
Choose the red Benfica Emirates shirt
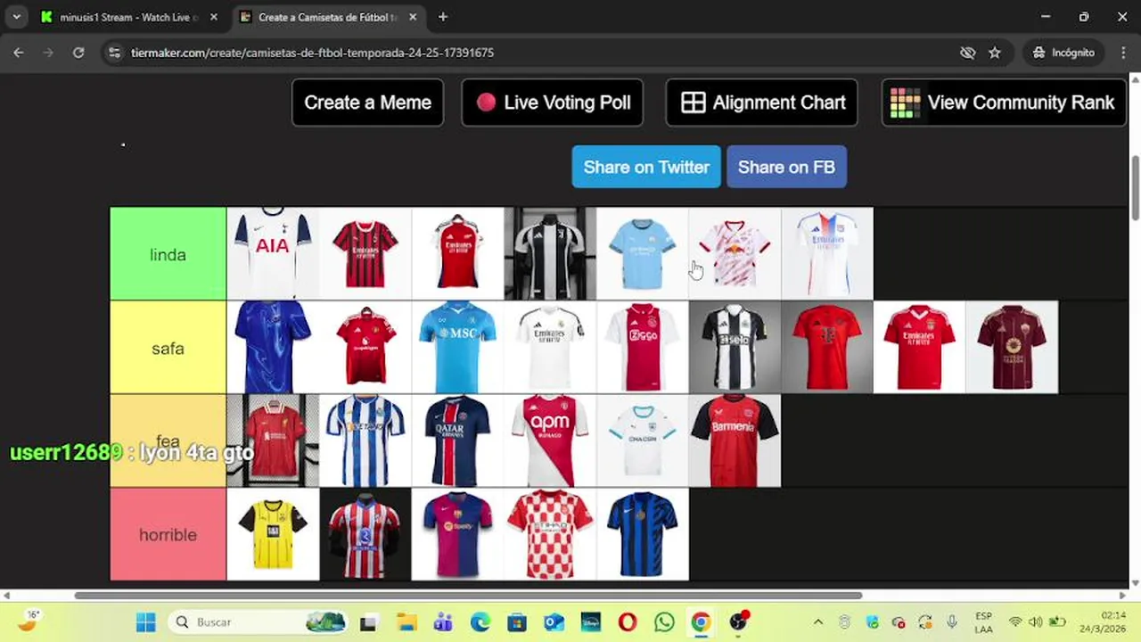919,347
